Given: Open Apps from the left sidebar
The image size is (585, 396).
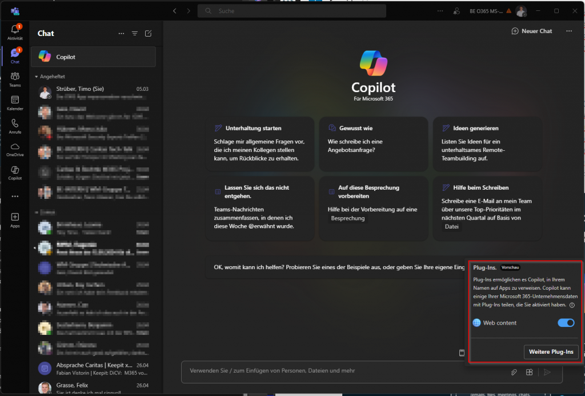Looking at the screenshot, I should coord(15,220).
